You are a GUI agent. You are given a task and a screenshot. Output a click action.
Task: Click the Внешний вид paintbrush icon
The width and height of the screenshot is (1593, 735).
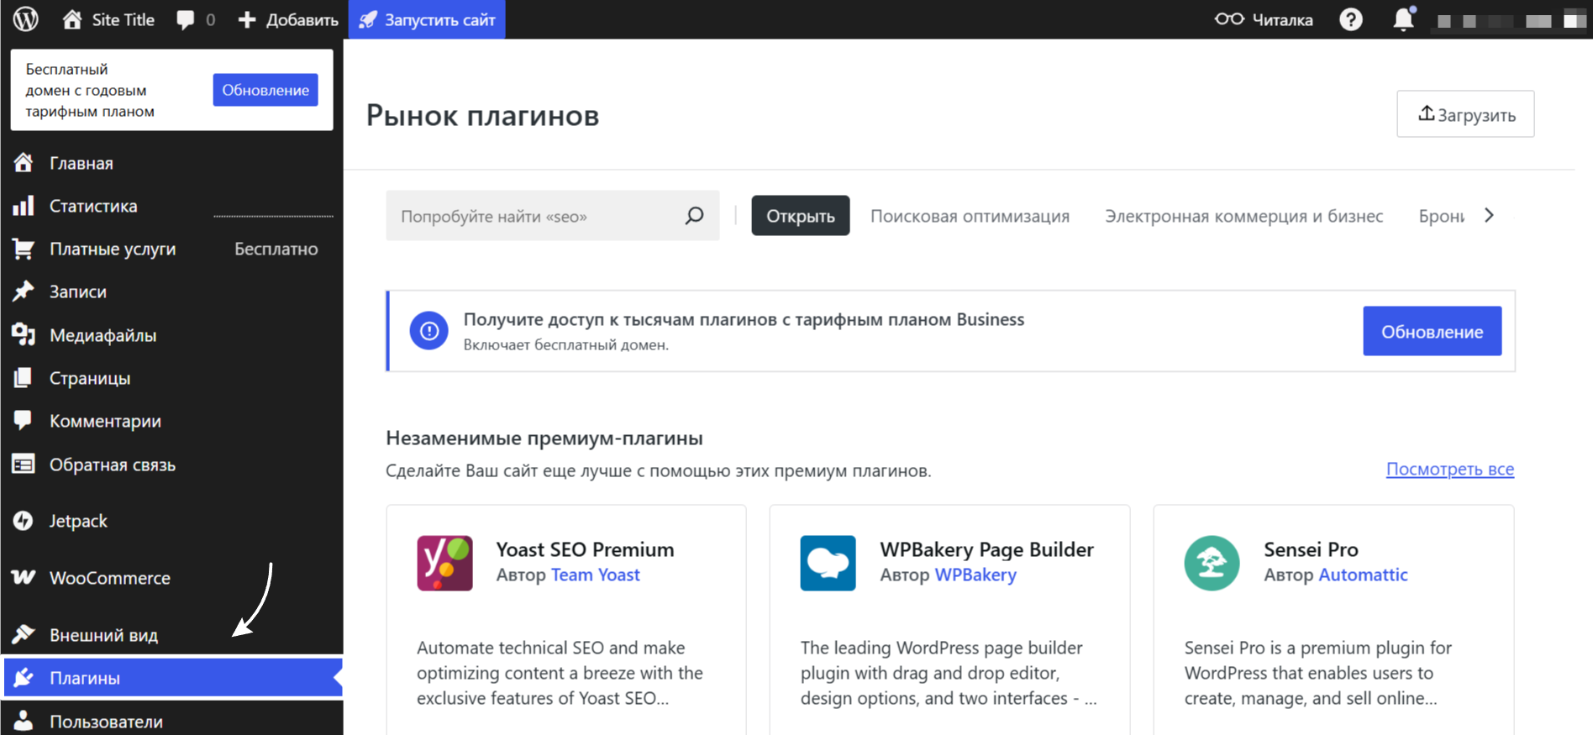[x=24, y=634]
